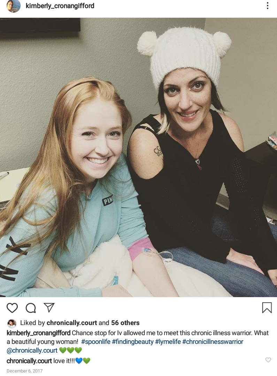Open three-dot post options menu
277x376 pixels.
click(268, 6)
